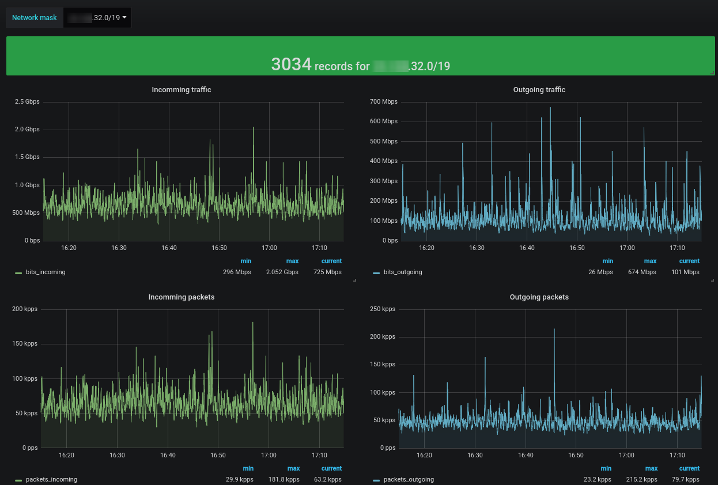The height and width of the screenshot is (485, 718).
Task: Click the 181.8 kpps max value
Action: (x=284, y=479)
